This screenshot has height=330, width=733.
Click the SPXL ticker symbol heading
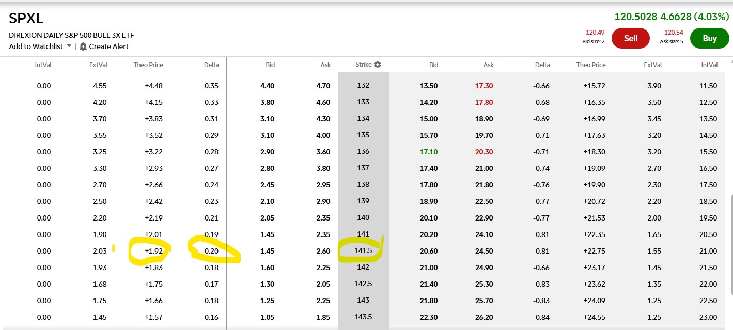pyautogui.click(x=26, y=19)
